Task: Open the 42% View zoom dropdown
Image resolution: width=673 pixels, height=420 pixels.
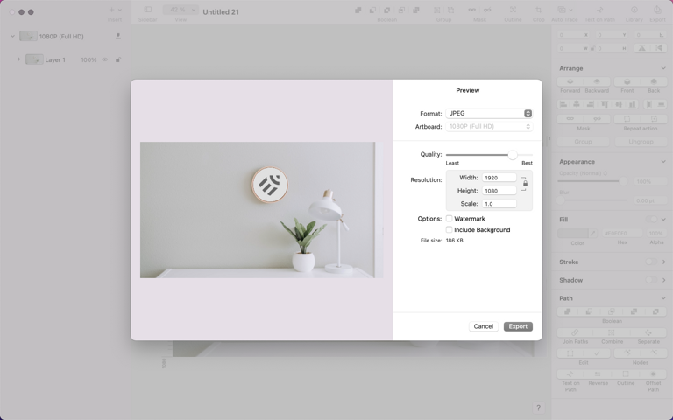Action: [181, 10]
